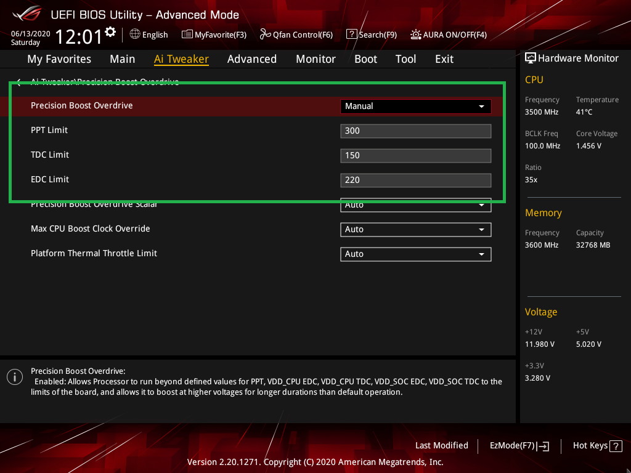Click the Ratio value 35x
The width and height of the screenshot is (631, 473).
coord(531,180)
